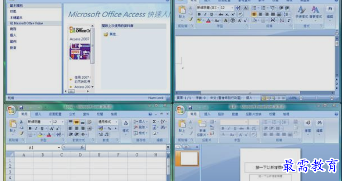Apply red font color in Word
The width and height of the screenshot is (342, 181).
tap(208, 21)
